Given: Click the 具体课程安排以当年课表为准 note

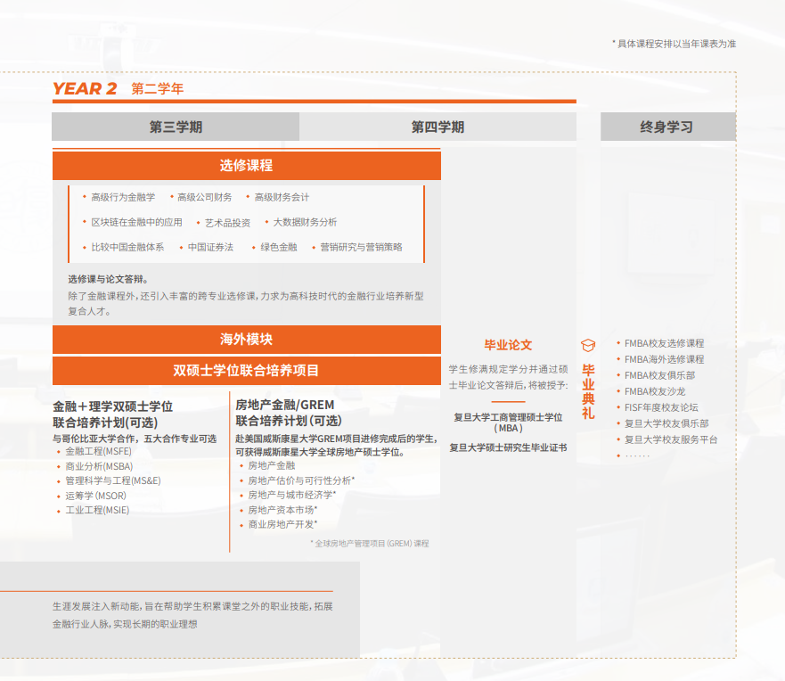Looking at the screenshot, I should tap(674, 44).
